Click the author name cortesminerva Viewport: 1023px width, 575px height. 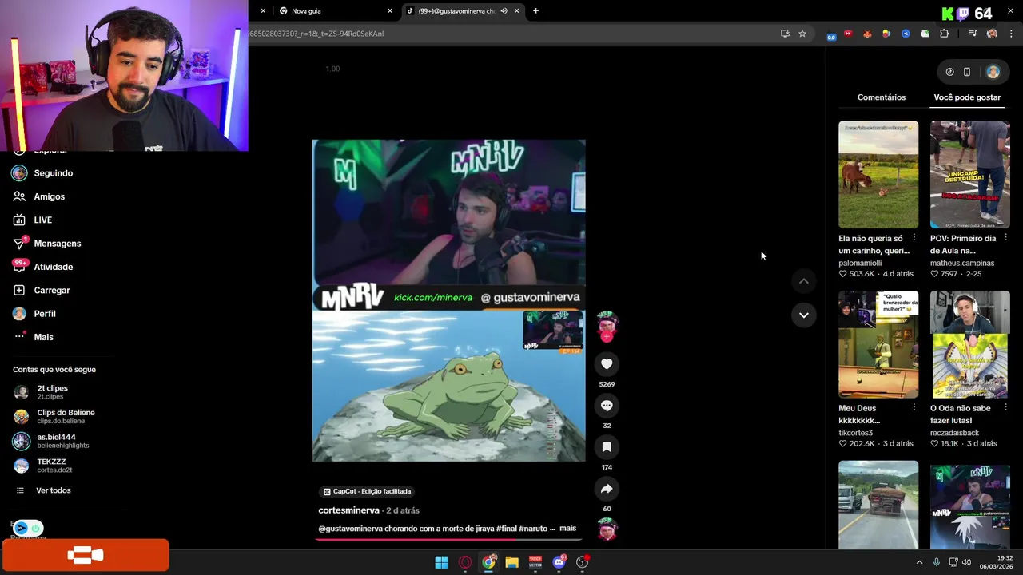[348, 510]
